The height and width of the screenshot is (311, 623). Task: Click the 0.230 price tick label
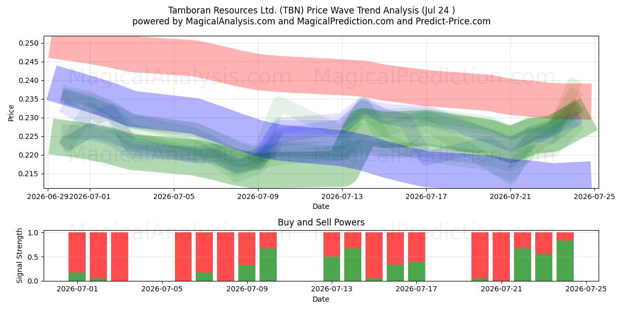(30, 118)
